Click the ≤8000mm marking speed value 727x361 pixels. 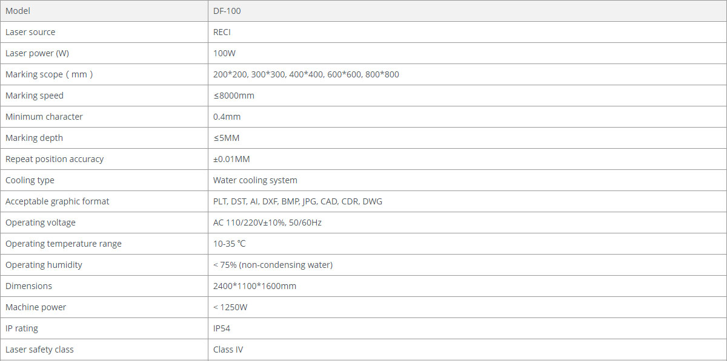coord(233,96)
